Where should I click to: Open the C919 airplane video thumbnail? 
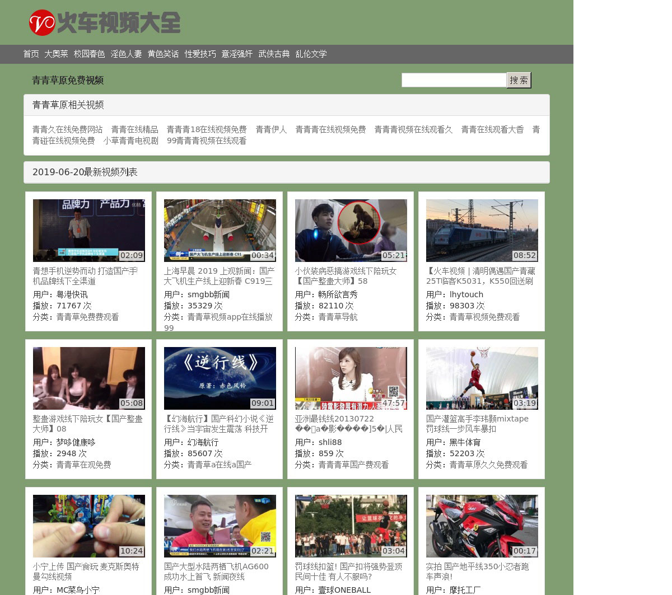point(220,230)
